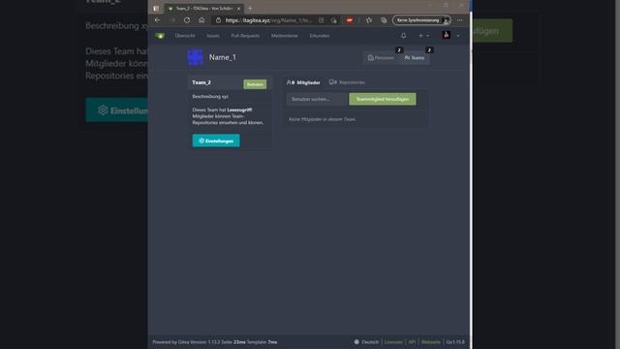The width and height of the screenshot is (620, 349).
Task: Select the Team_2 browser tab
Action: coord(204,9)
